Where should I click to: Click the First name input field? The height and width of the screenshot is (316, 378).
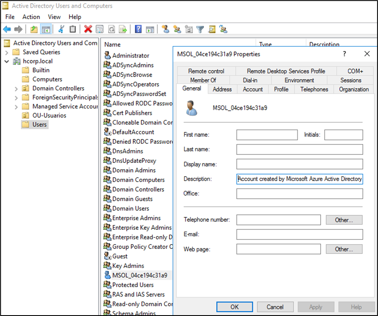coord(267,135)
